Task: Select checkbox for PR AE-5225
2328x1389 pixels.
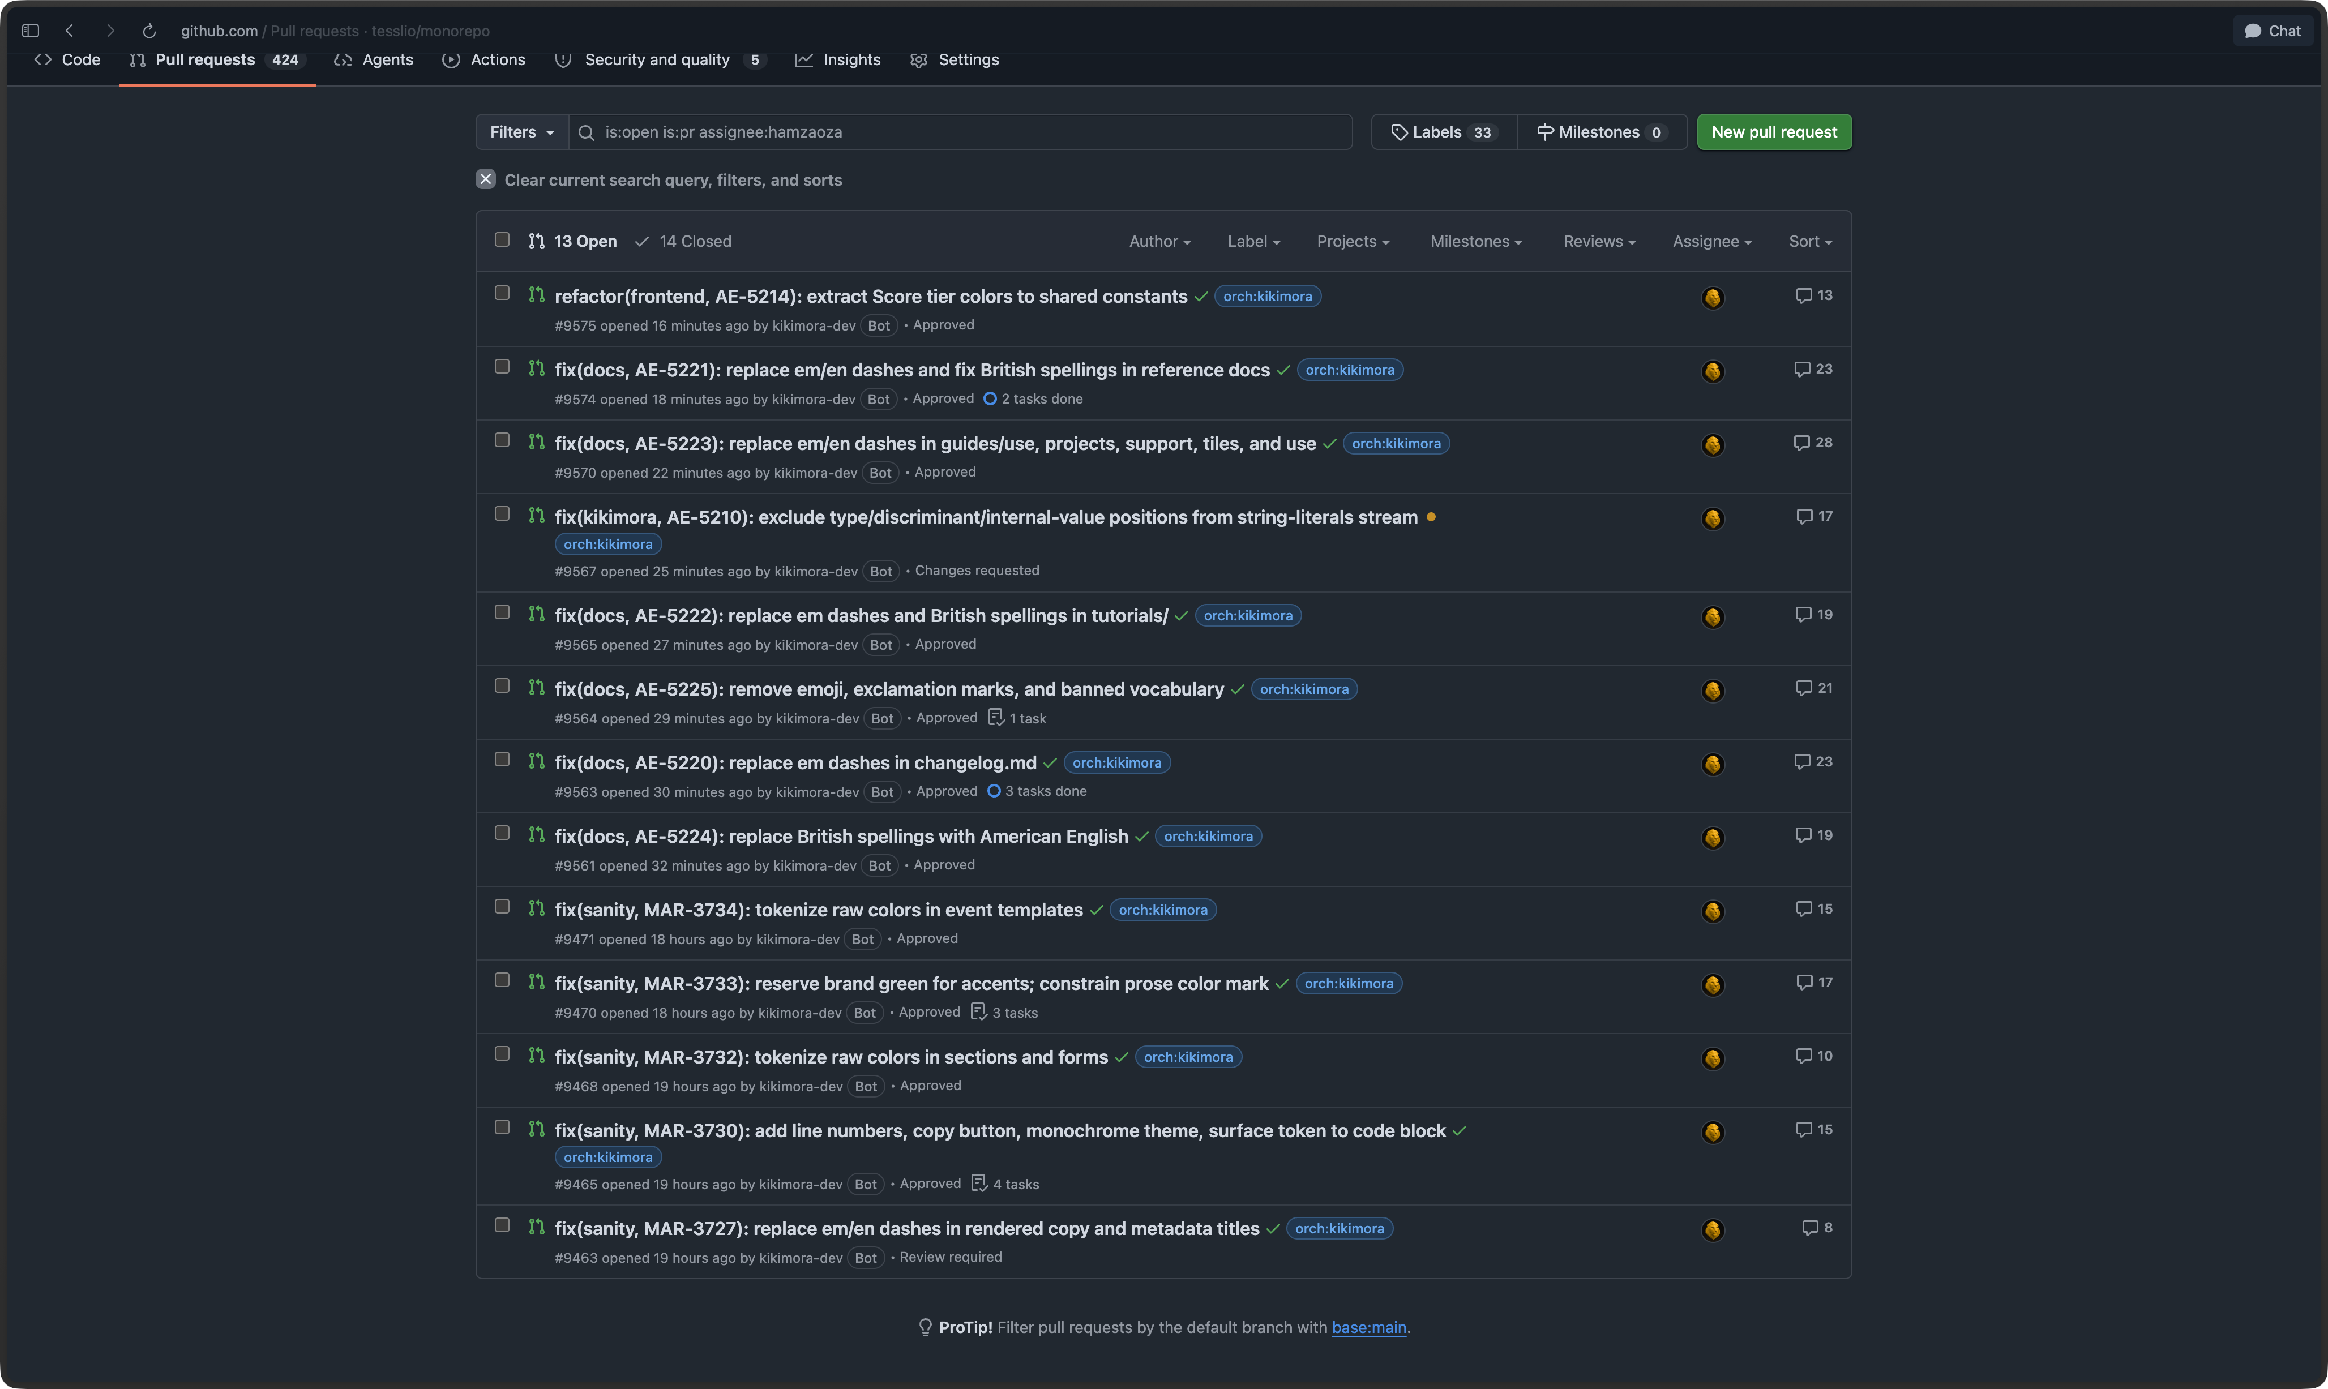Action: pos(502,686)
